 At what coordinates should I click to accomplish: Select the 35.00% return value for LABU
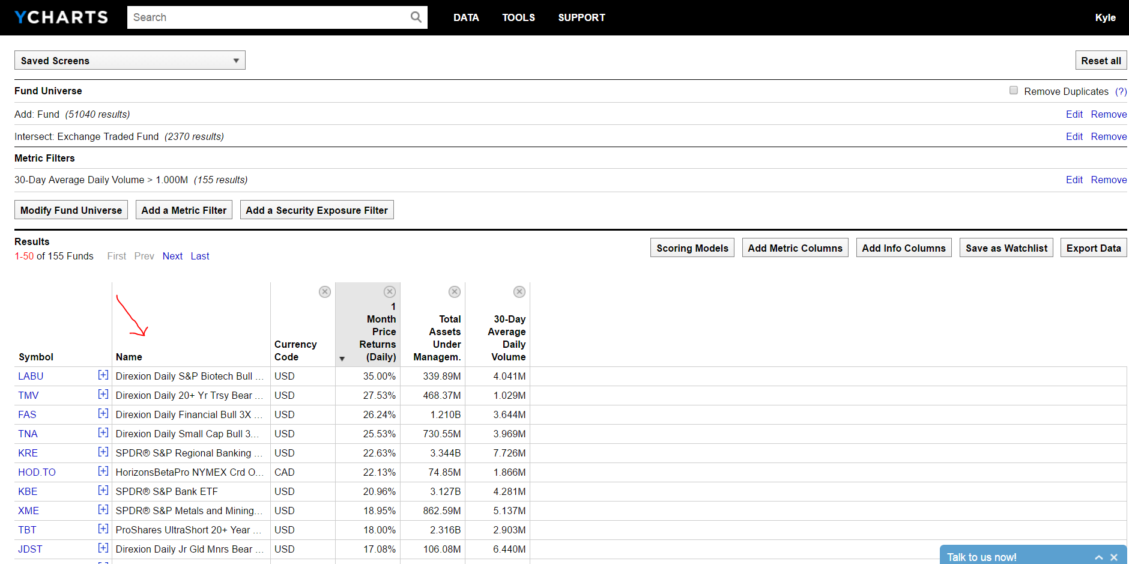380,376
